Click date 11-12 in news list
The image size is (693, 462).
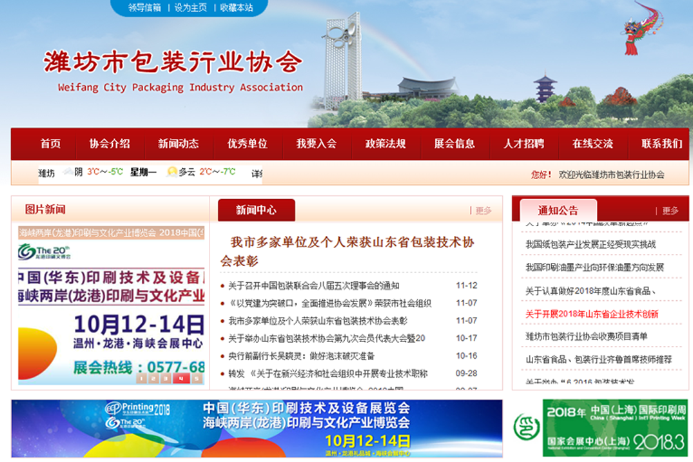pos(467,285)
